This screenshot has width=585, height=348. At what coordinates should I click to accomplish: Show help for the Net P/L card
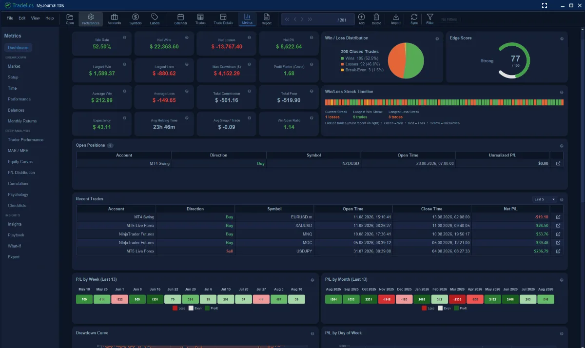tap(312, 38)
